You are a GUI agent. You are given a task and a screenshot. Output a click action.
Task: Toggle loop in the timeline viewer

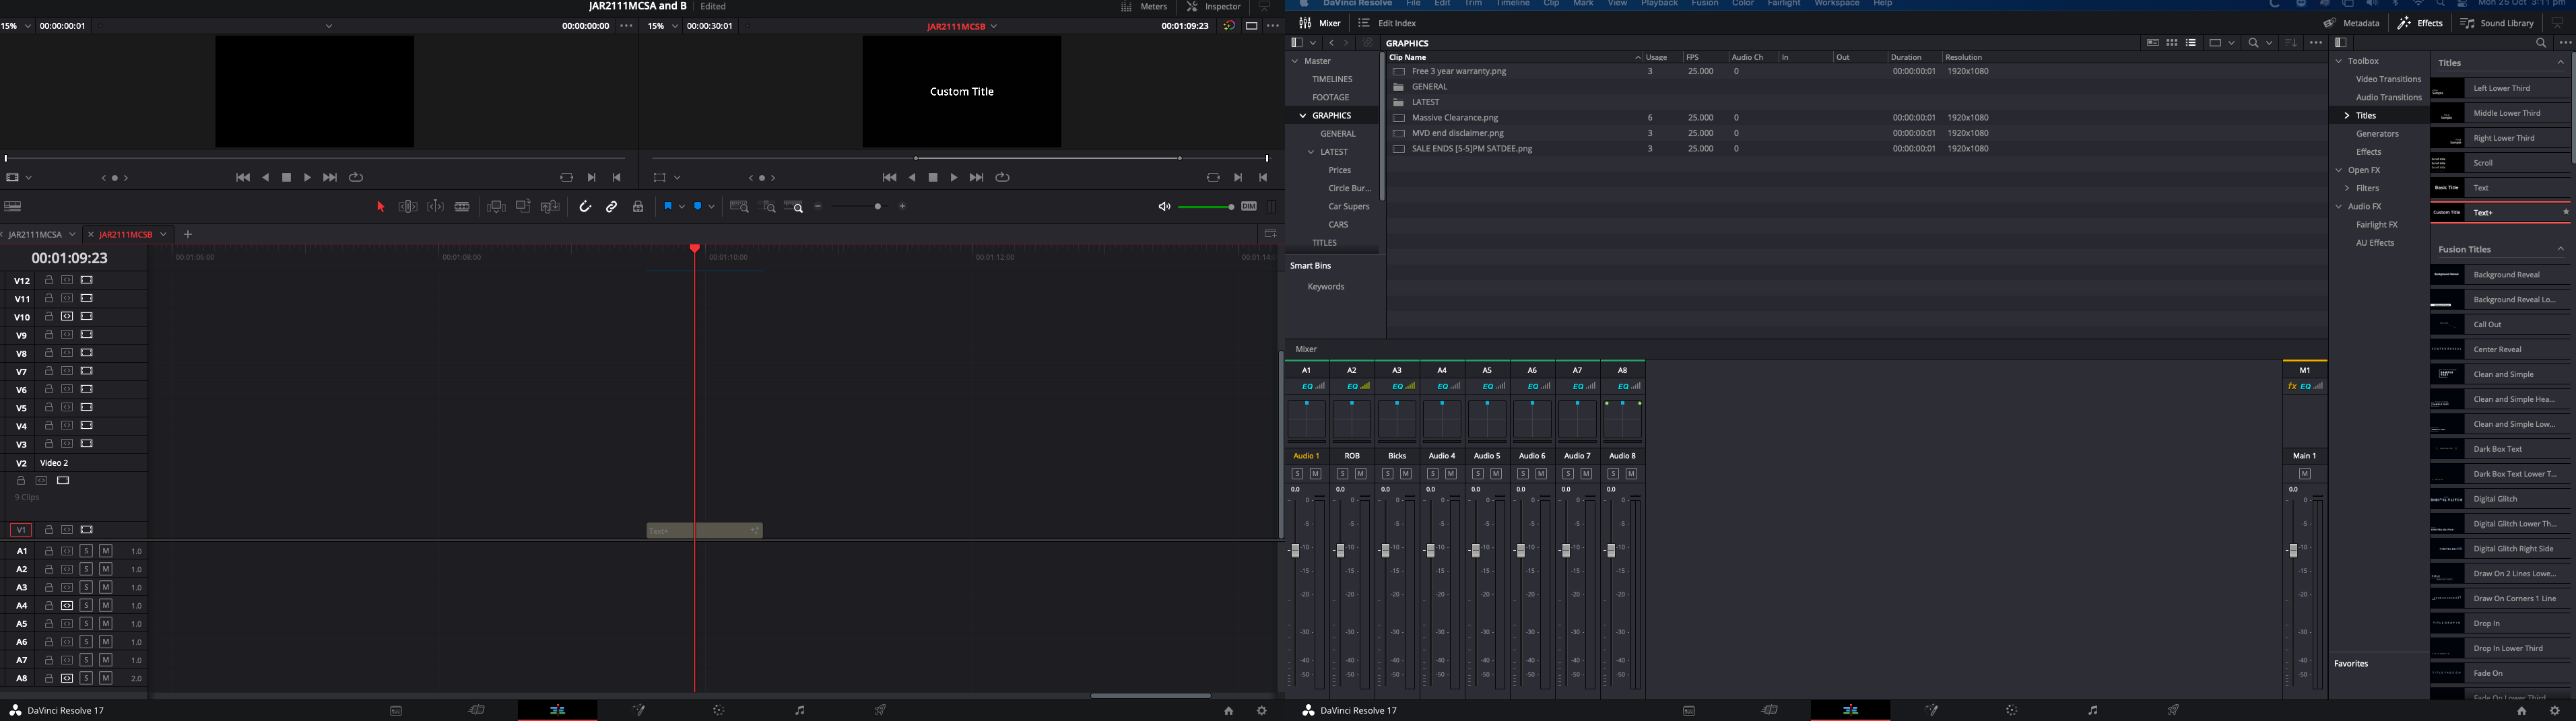click(x=1002, y=177)
